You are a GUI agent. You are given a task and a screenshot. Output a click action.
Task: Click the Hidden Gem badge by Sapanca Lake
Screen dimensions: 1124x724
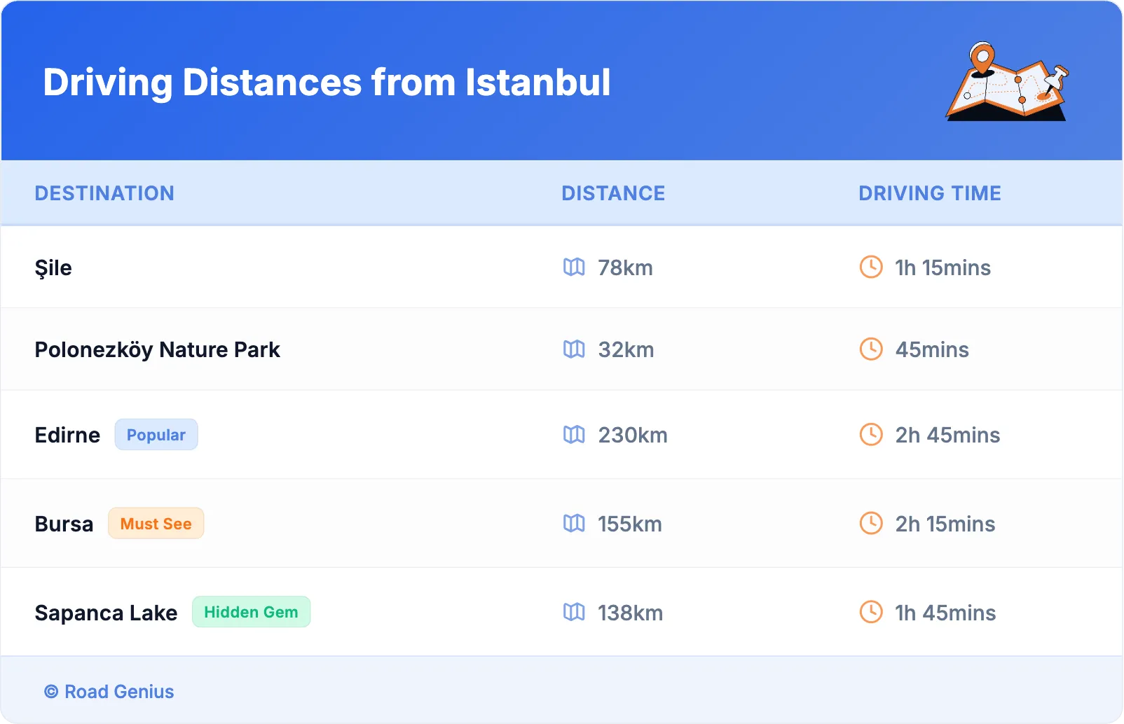[x=251, y=612]
